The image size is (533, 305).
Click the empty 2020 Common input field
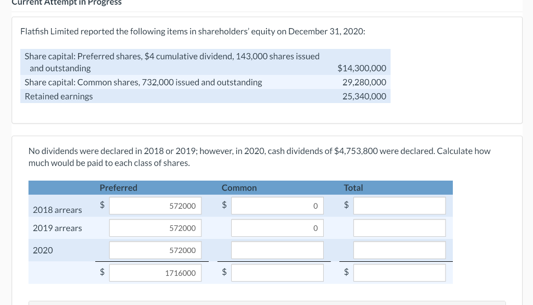(277, 250)
